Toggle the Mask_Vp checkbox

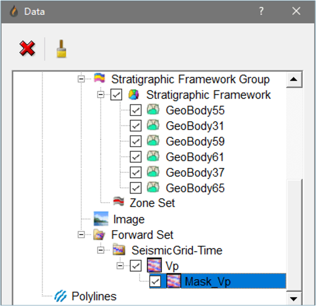click(155, 281)
